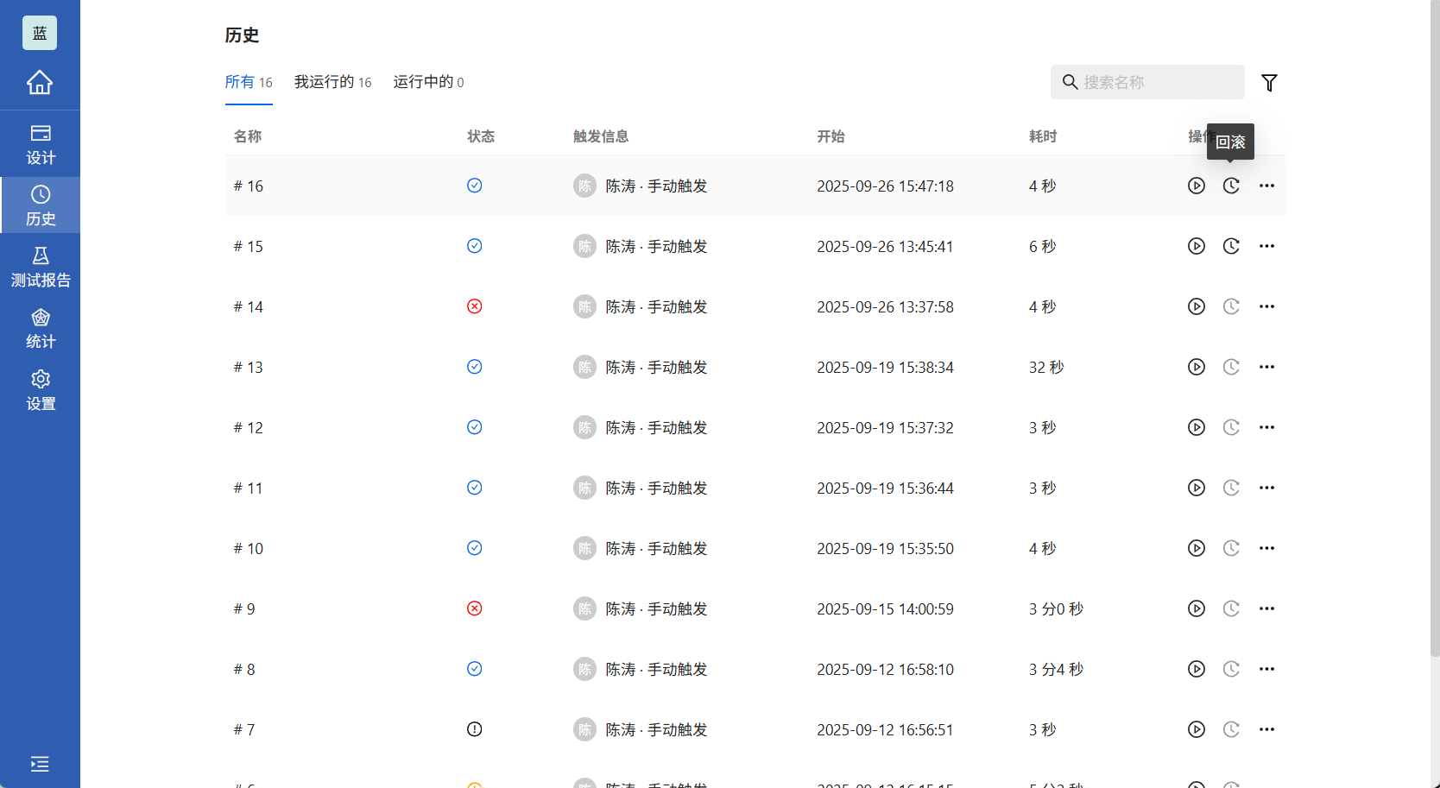Re-run build #14 play icon
This screenshot has height=788, width=1440.
(1197, 306)
